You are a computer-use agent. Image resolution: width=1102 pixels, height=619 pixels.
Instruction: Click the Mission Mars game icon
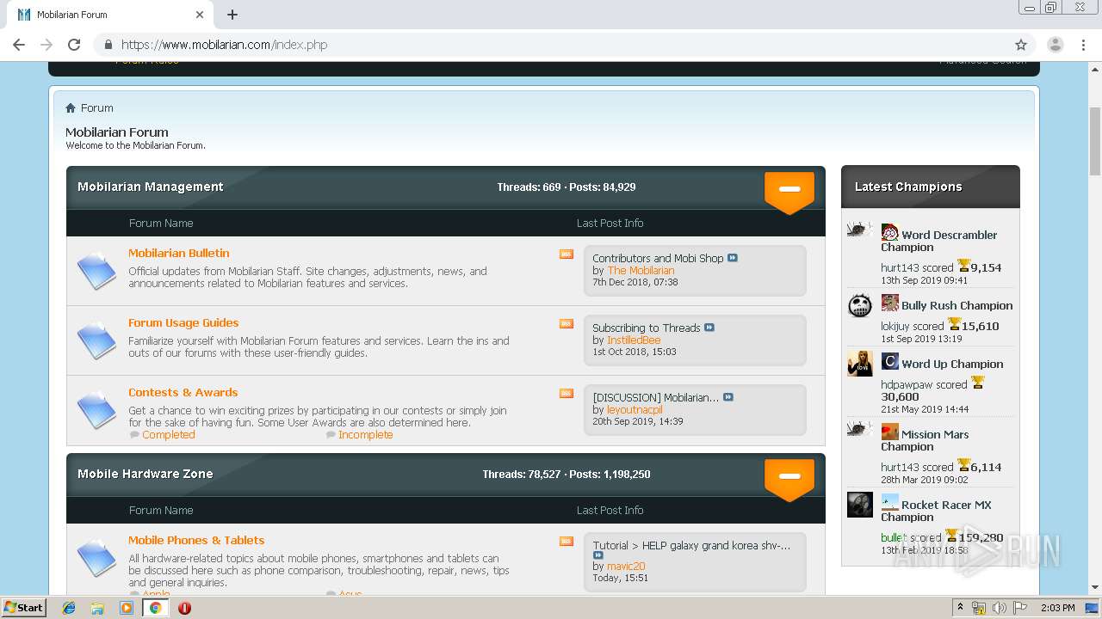coord(890,432)
